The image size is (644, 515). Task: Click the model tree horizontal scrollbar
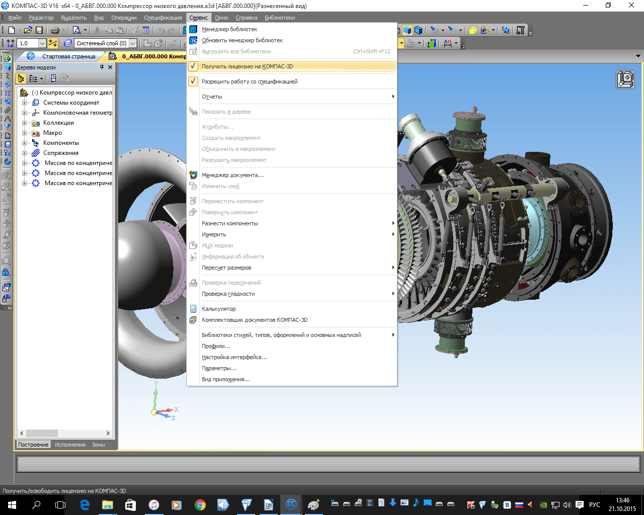[42, 433]
